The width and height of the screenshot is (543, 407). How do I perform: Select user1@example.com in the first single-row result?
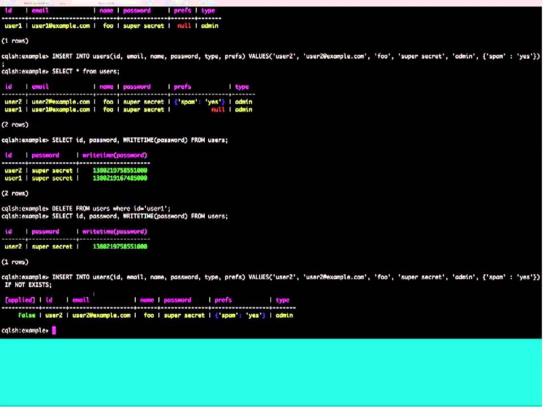61,26
